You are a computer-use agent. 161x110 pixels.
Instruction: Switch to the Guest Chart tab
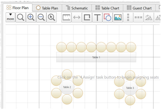[x=139, y=8]
